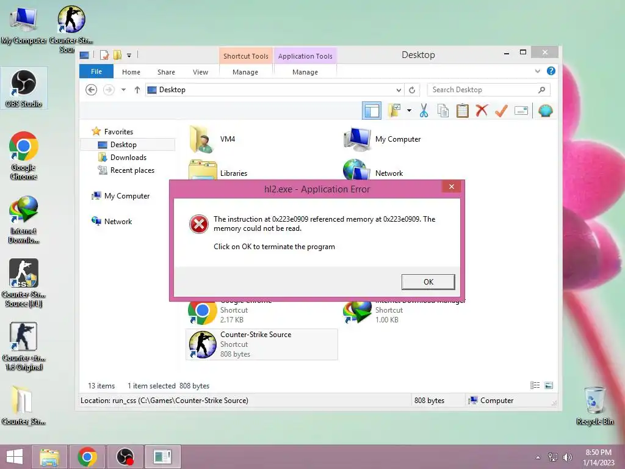Select Counter-Strike Source shortcut in file list
The height and width of the screenshot is (469, 625).
[261, 344]
